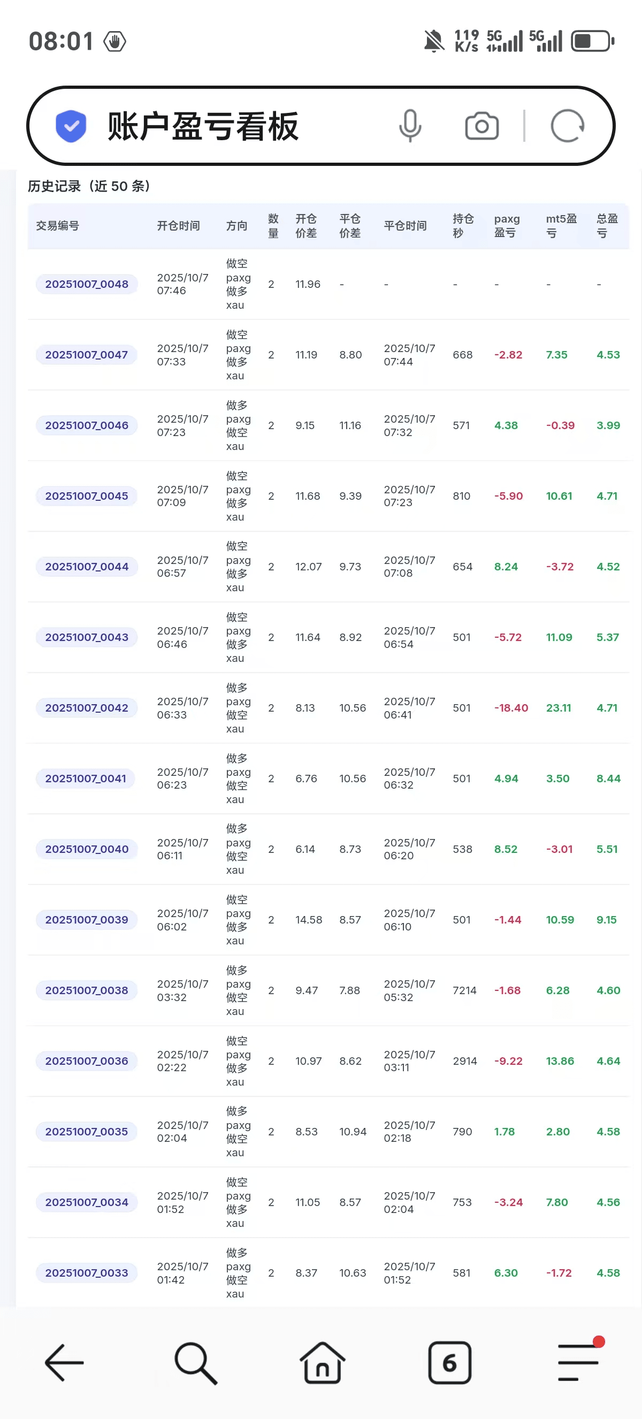The image size is (642, 1419).
Task: Tap the address bar title 账户盈亏看板
Action: coord(203,126)
